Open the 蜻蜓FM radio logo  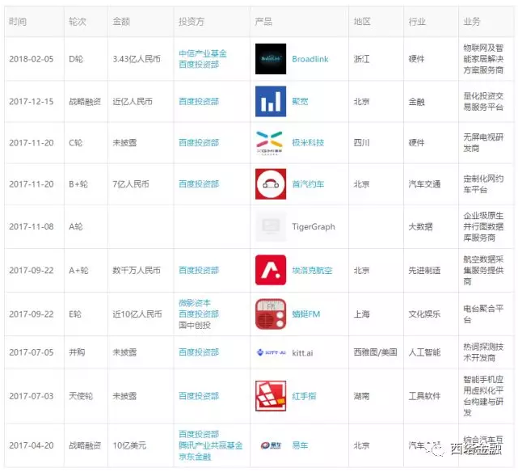point(271,314)
